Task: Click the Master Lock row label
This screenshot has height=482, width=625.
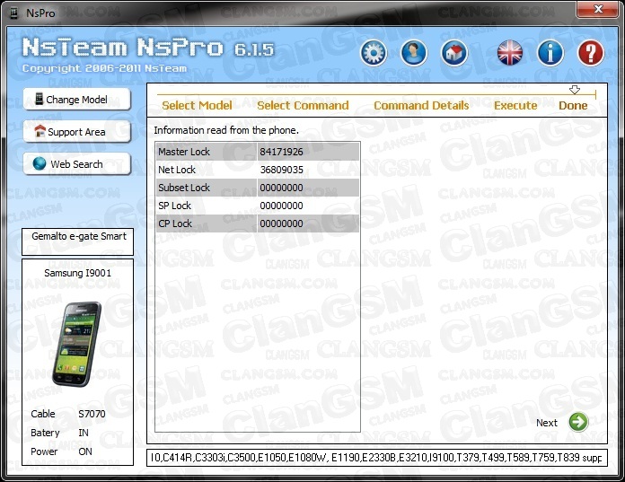Action: click(184, 152)
